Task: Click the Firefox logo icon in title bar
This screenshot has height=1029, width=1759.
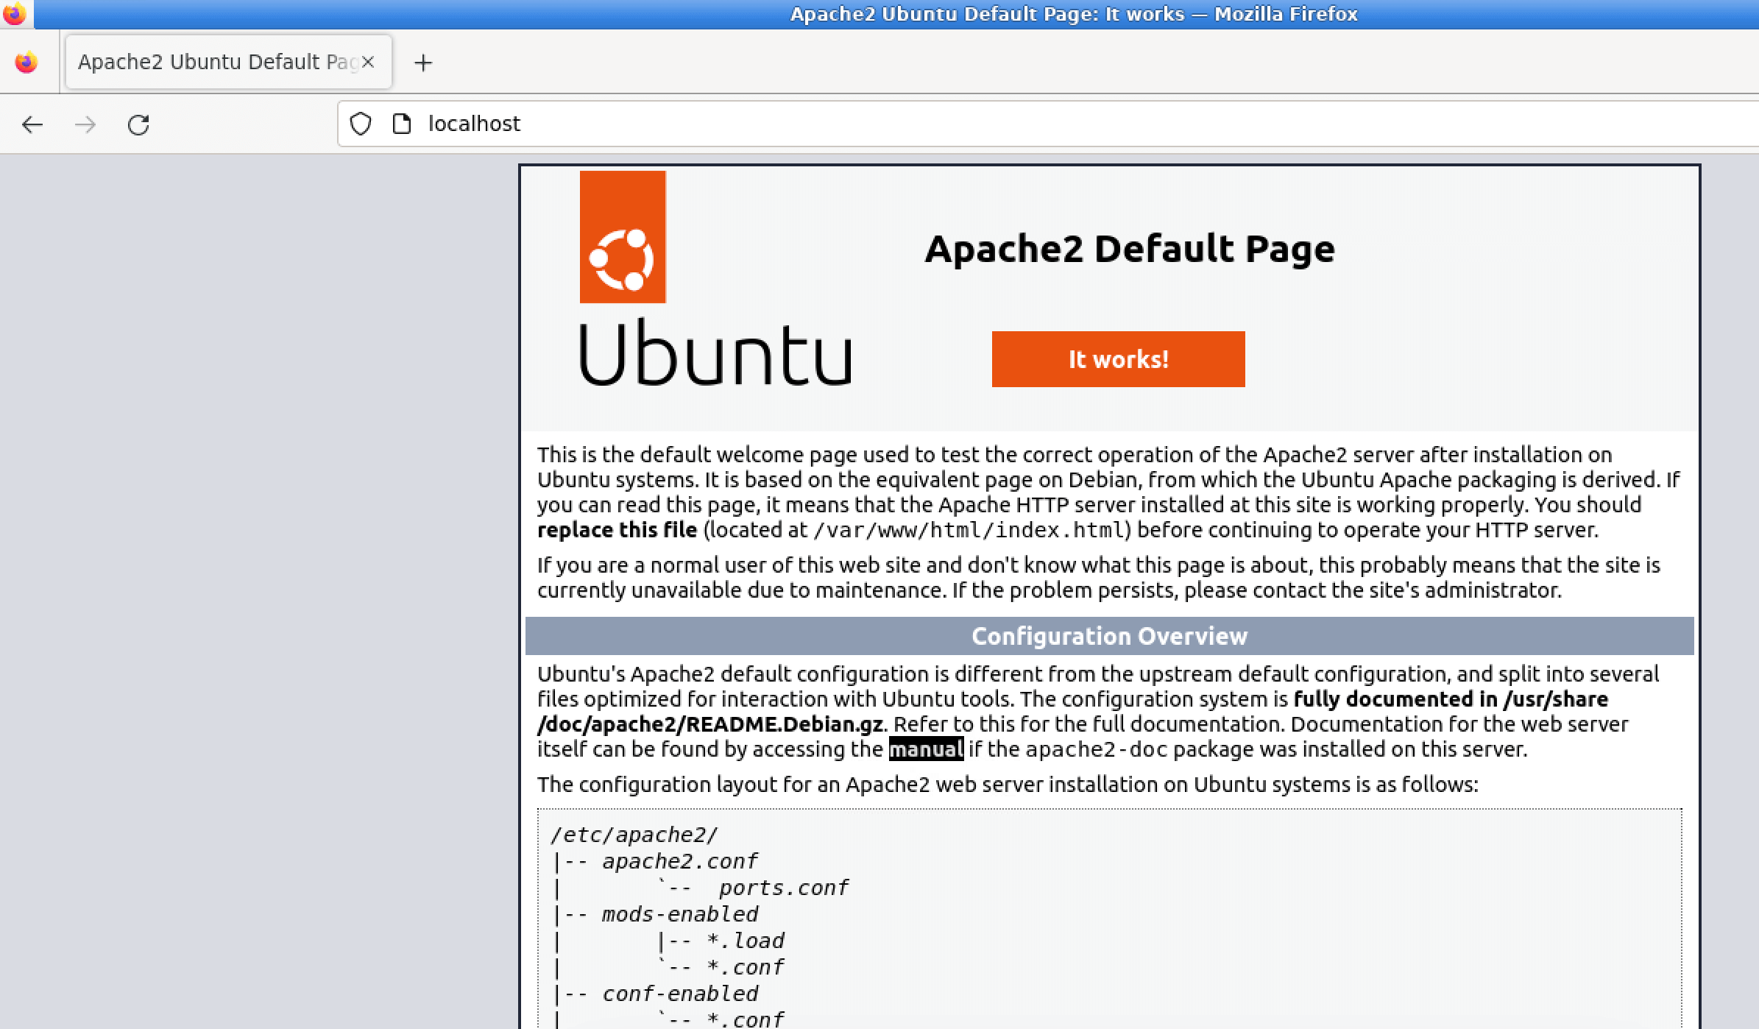Action: pyautogui.click(x=15, y=14)
